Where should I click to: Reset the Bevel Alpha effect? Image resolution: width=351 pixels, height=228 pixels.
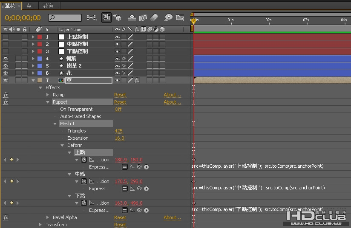pos(120,217)
